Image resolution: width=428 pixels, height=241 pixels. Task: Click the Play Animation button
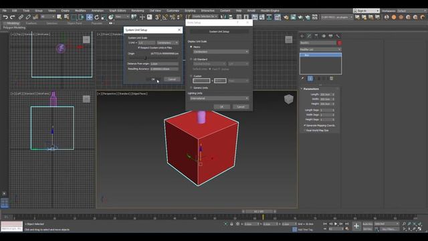[336, 224]
